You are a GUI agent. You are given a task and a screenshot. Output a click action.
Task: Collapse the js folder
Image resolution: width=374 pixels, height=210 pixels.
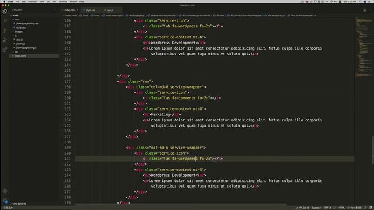coord(16,36)
